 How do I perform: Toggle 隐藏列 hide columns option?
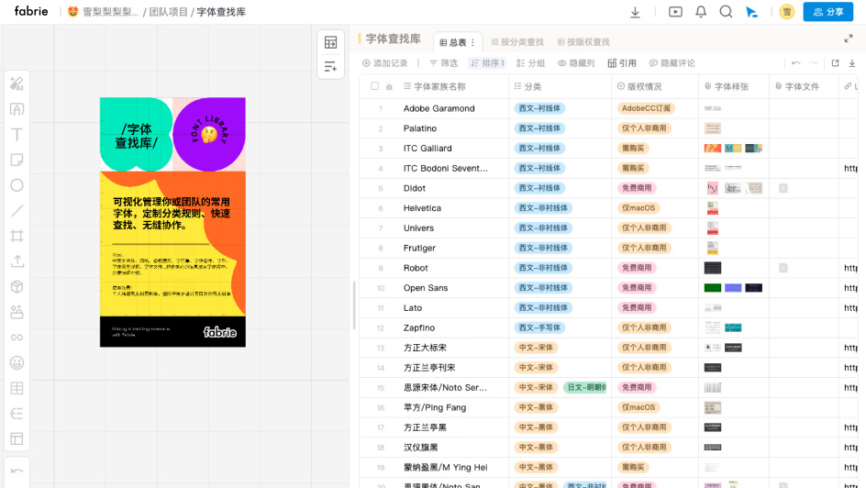pos(576,63)
